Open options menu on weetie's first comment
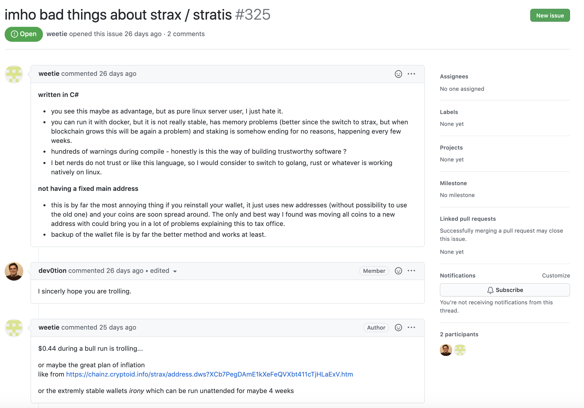 coord(411,74)
